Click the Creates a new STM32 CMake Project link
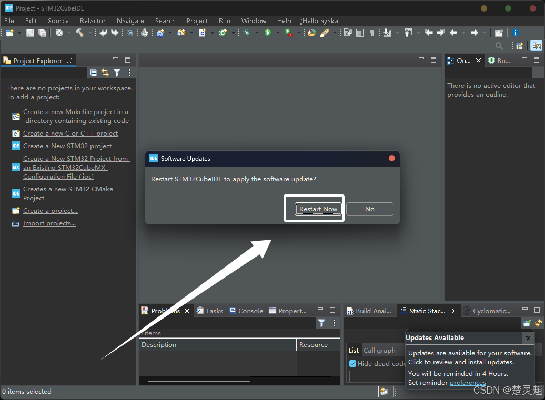The width and height of the screenshot is (545, 400). tap(69, 193)
